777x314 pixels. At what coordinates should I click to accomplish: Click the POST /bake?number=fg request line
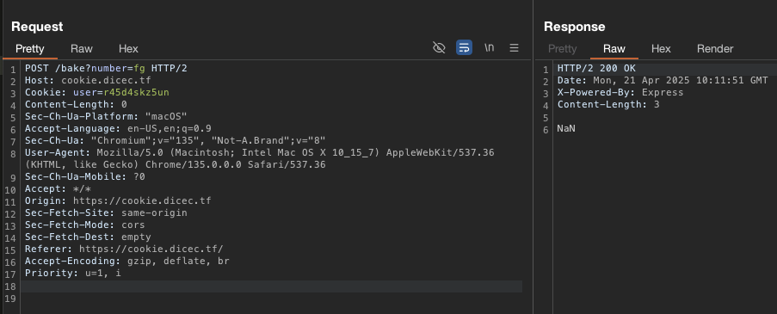(106, 68)
